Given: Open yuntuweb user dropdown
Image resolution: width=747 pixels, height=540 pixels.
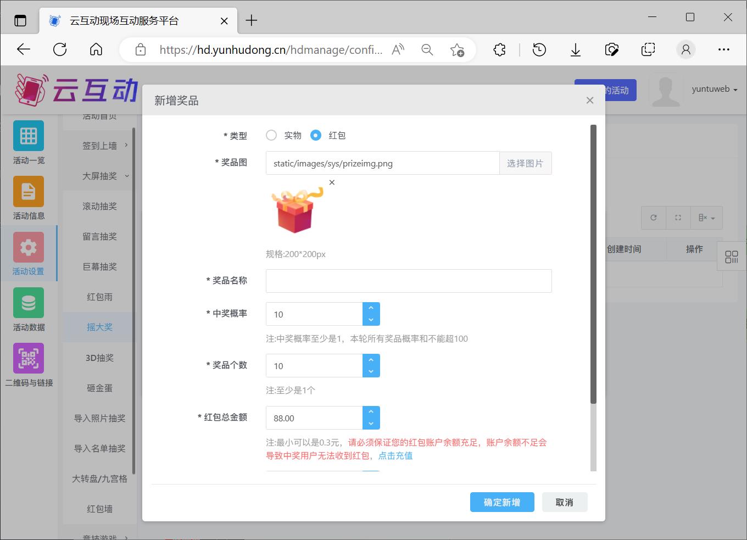Looking at the screenshot, I should [715, 89].
